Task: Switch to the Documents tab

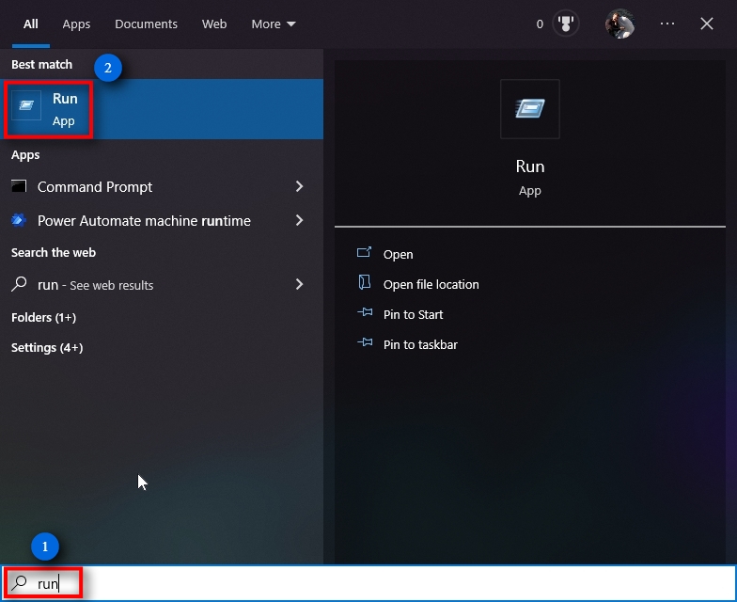Action: click(147, 24)
